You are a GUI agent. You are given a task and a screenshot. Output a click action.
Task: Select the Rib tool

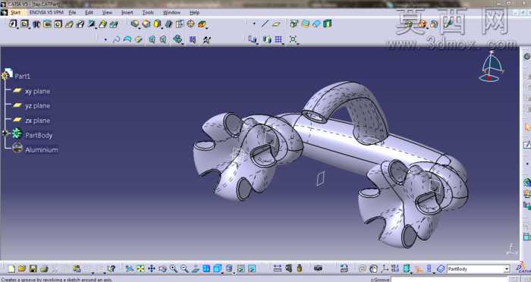point(69,24)
